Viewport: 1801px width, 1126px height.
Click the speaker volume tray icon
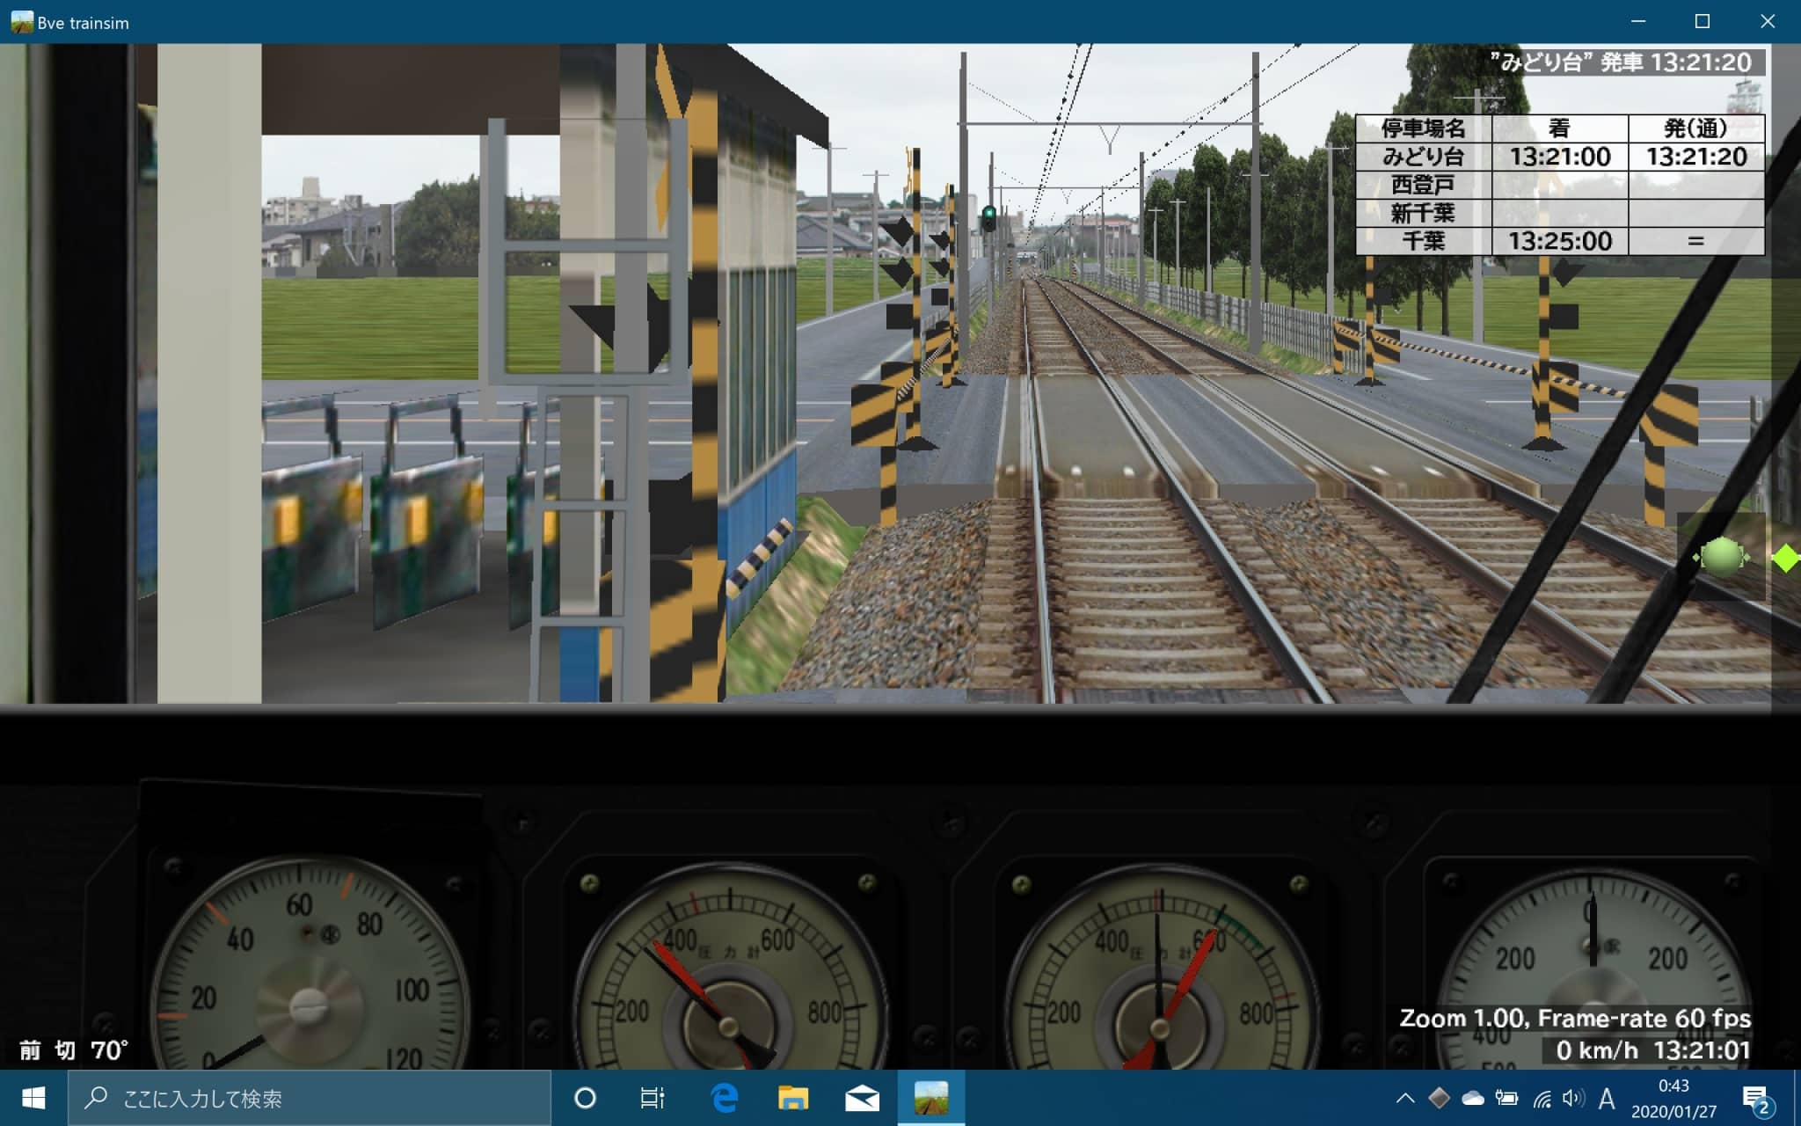1572,1098
